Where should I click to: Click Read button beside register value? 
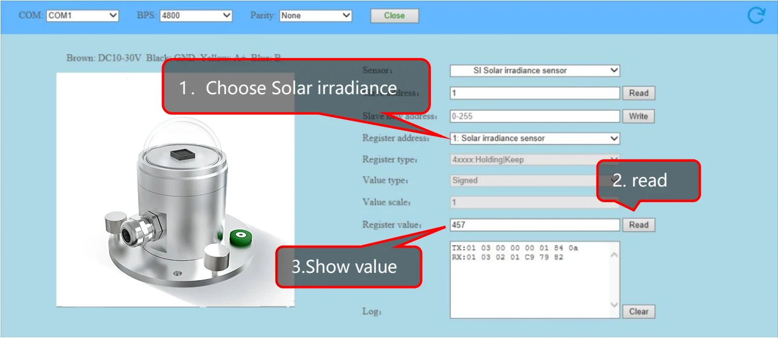pos(638,225)
